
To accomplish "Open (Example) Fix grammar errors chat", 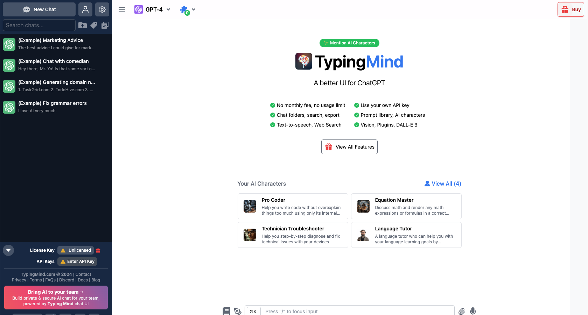I will point(56,107).
